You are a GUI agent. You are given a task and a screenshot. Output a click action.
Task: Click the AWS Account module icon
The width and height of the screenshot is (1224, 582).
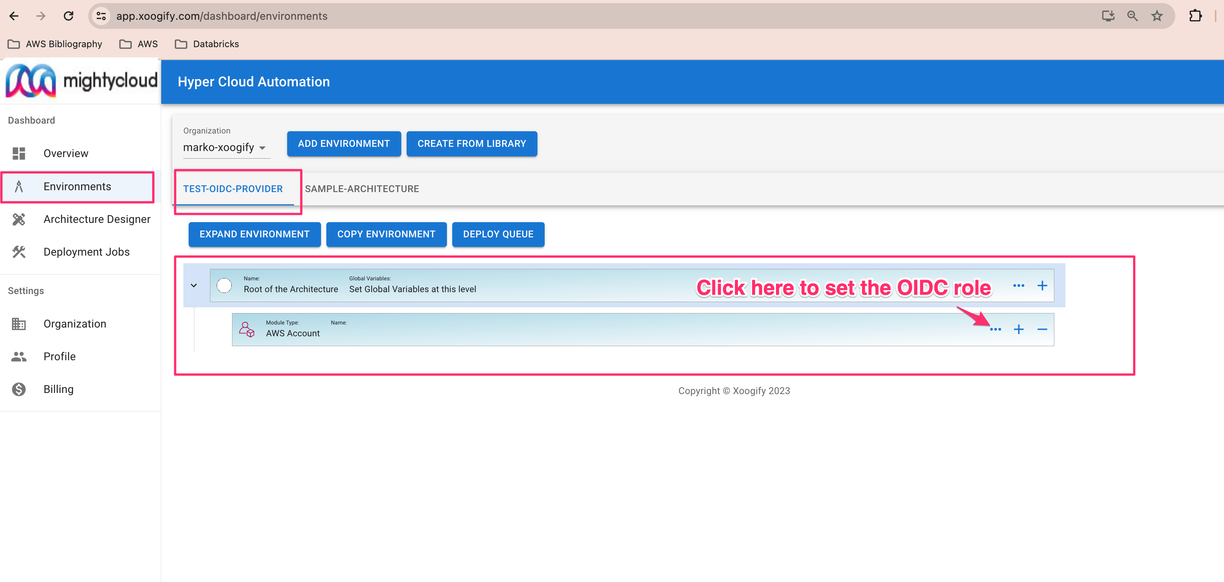pyautogui.click(x=246, y=329)
